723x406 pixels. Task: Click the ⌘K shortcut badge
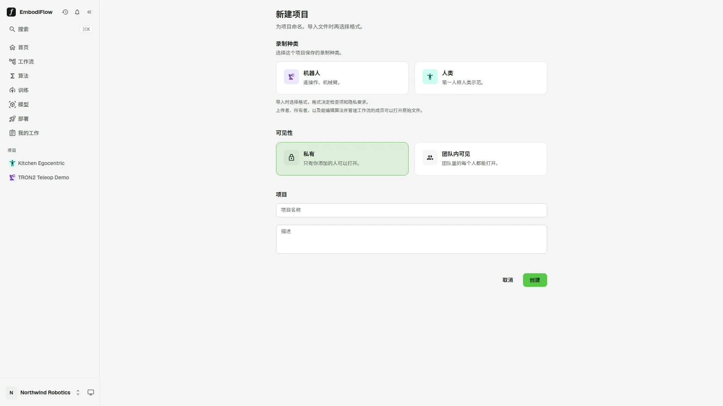point(86,29)
